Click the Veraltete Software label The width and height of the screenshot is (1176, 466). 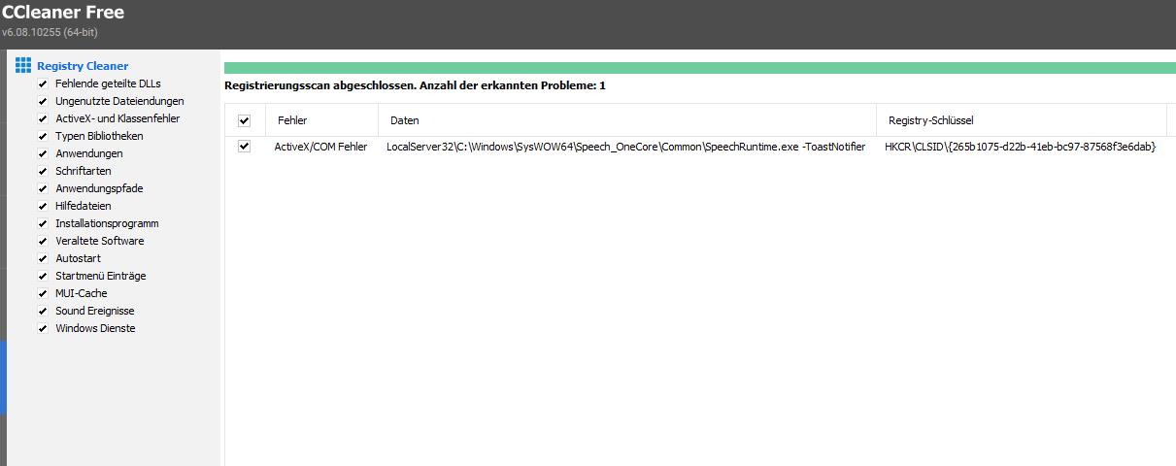(x=100, y=241)
